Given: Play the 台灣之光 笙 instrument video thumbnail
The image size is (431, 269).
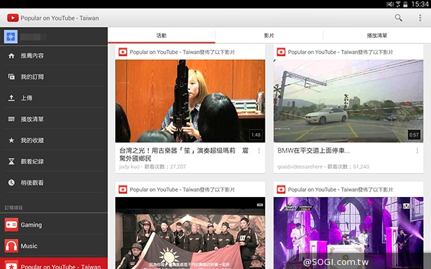Looking at the screenshot, I should (x=190, y=101).
